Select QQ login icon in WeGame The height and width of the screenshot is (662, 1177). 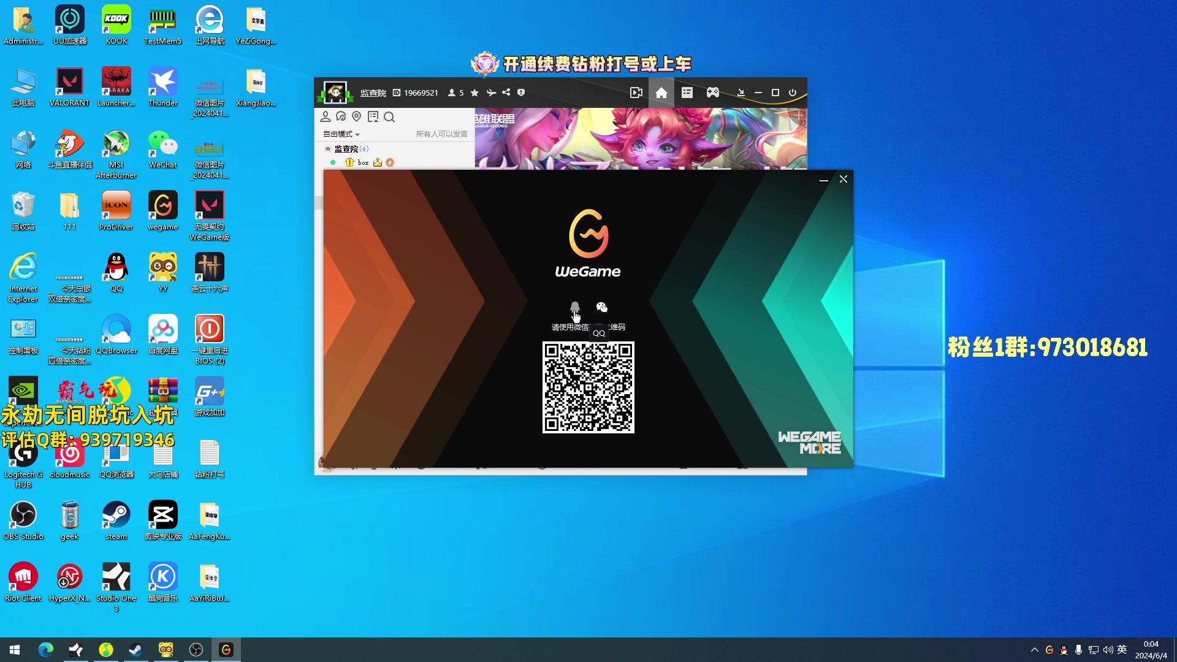click(x=574, y=307)
